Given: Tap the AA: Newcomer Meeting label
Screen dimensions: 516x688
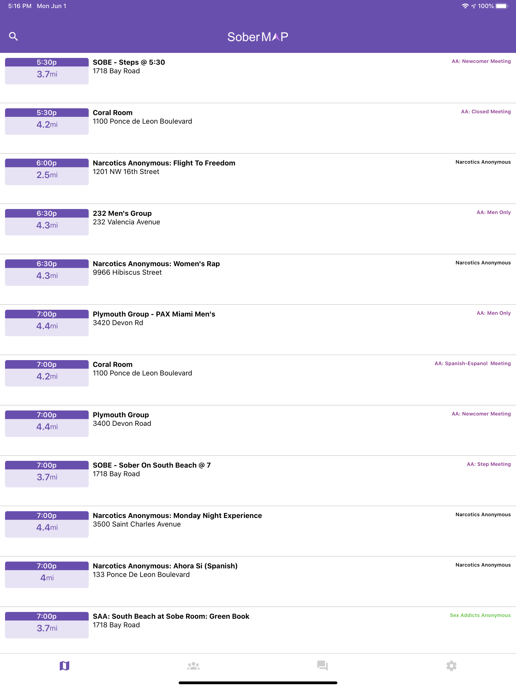Looking at the screenshot, I should 481,61.
